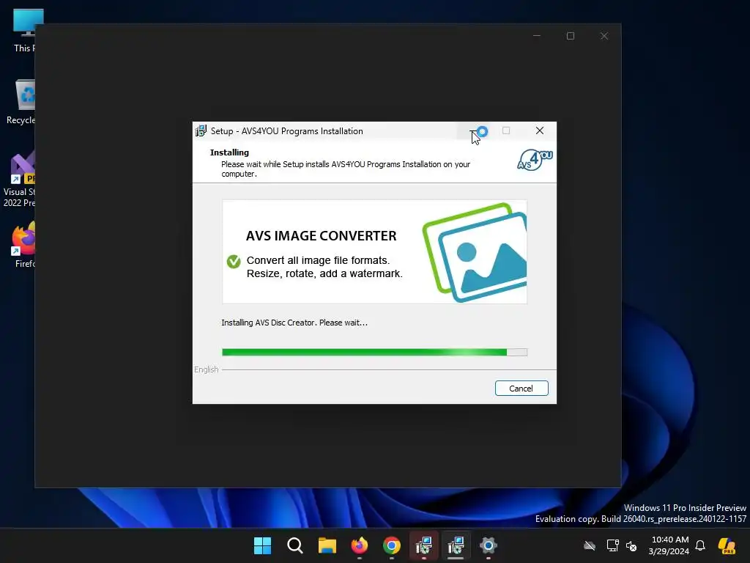Cancel the AVS4YOU installation

(521, 389)
